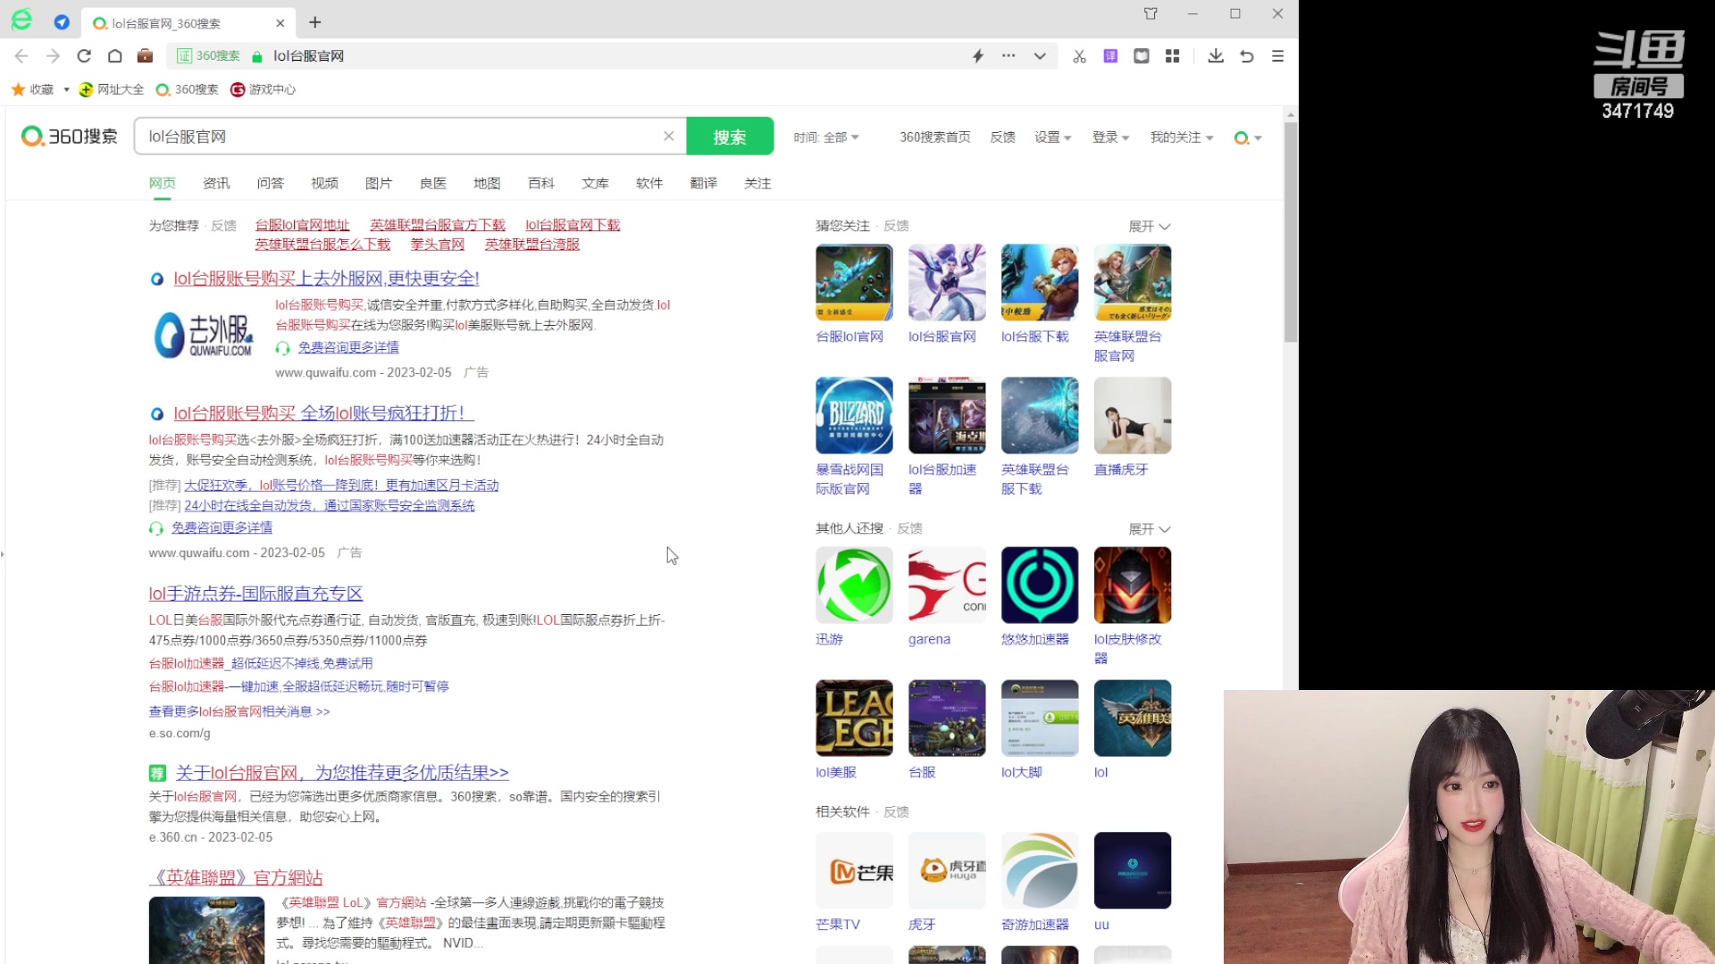Click the lightning speed-mode icon in address bar

(978, 56)
